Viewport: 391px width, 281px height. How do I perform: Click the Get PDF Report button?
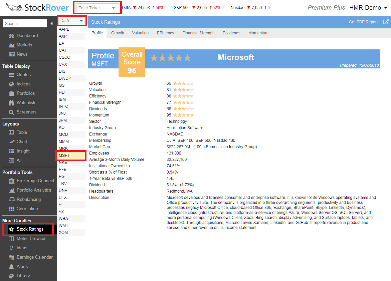point(363,22)
